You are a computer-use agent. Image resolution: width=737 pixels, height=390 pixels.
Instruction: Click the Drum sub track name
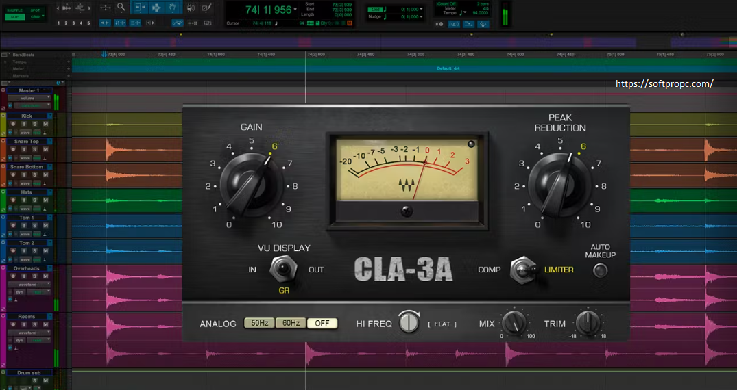29,373
